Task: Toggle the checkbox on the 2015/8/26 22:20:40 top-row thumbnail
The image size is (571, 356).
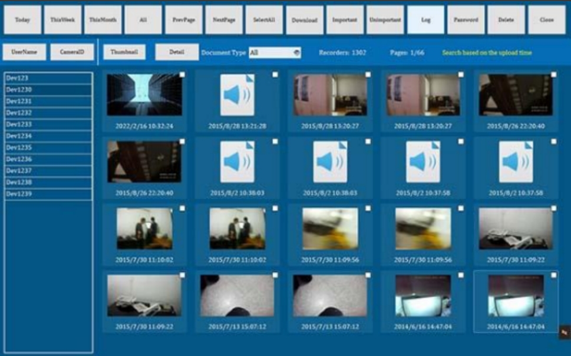Action: pyautogui.click(x=553, y=75)
